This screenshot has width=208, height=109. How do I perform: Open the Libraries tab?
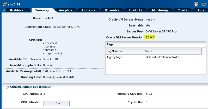(88, 10)
